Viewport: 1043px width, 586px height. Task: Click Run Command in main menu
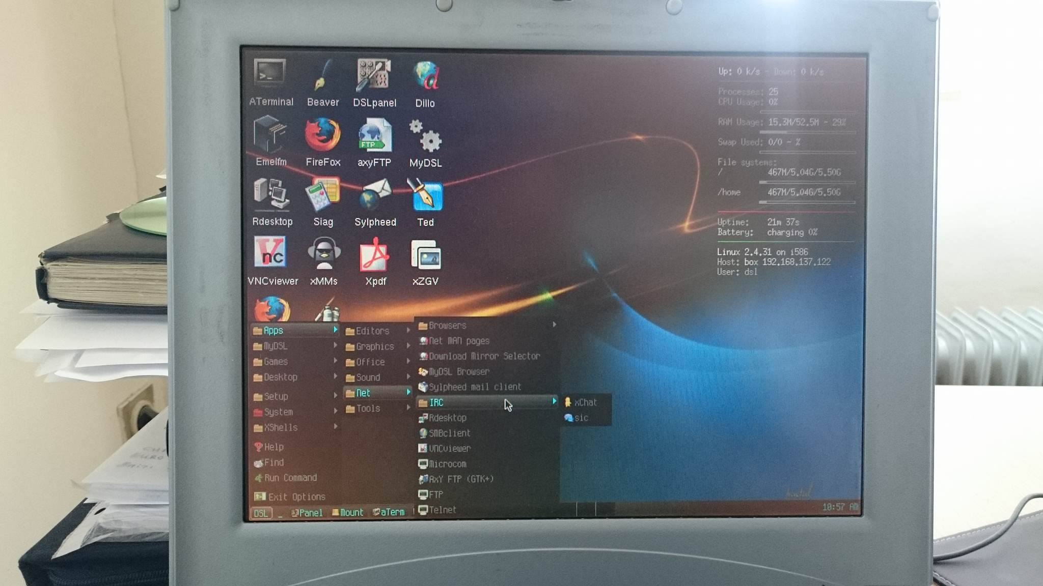coord(290,478)
